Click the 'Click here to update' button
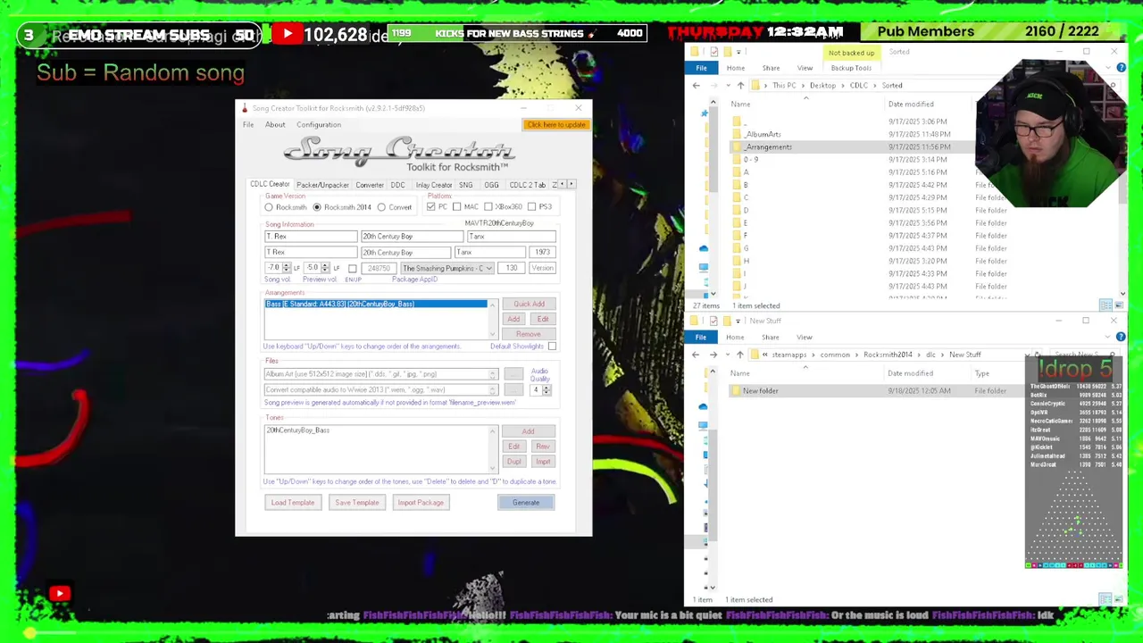 pyautogui.click(x=555, y=125)
